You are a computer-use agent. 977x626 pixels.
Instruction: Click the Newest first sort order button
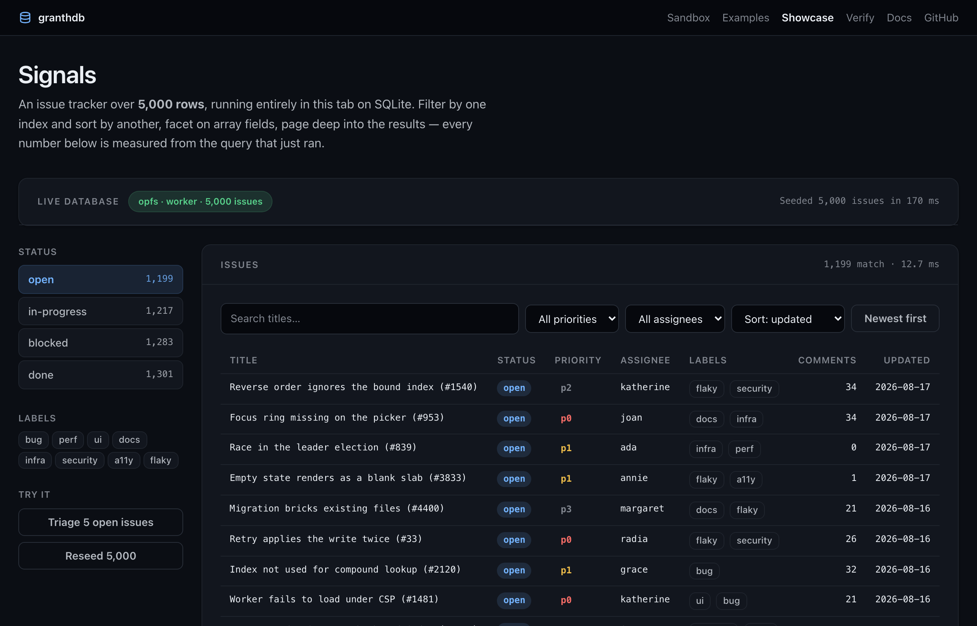click(x=895, y=319)
